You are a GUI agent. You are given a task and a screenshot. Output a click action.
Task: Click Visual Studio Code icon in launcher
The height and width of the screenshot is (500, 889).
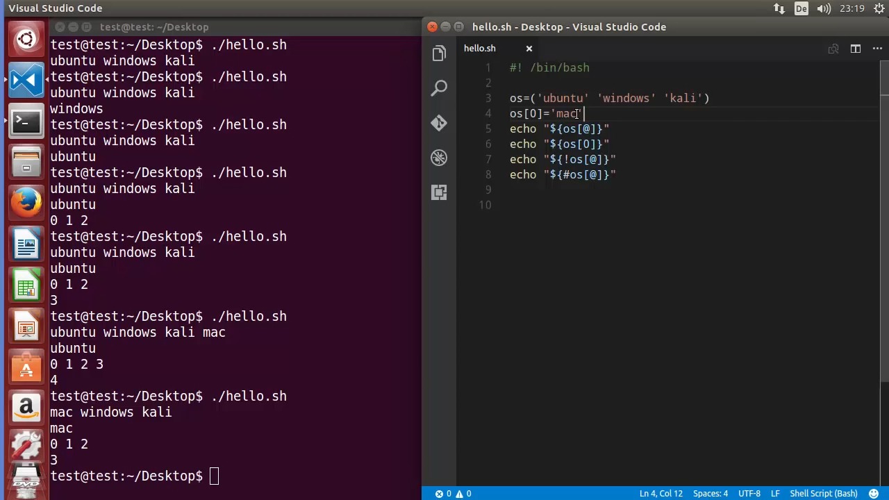coord(26,81)
